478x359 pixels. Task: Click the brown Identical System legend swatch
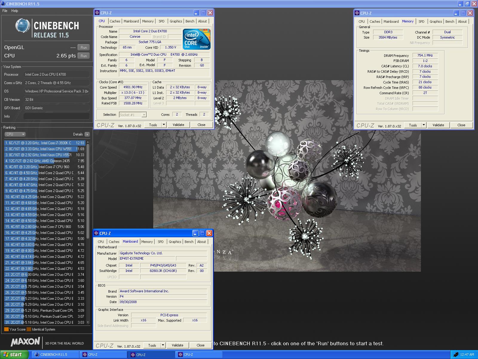coord(29,329)
